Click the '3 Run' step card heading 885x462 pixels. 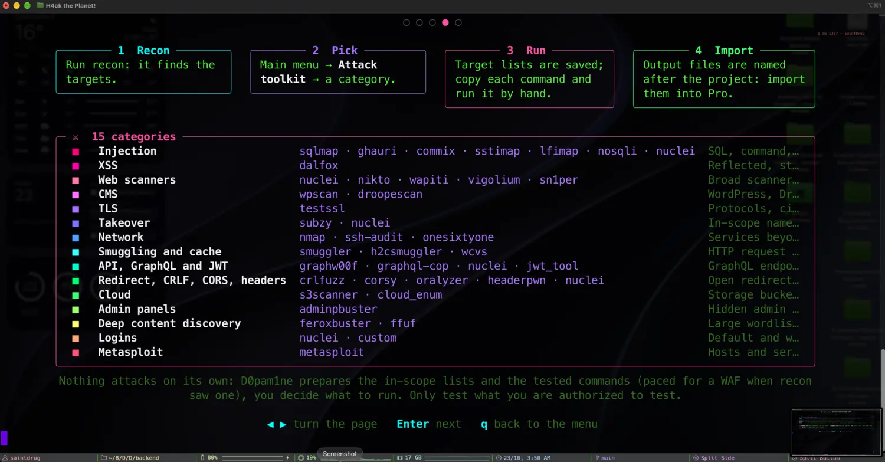coord(526,50)
